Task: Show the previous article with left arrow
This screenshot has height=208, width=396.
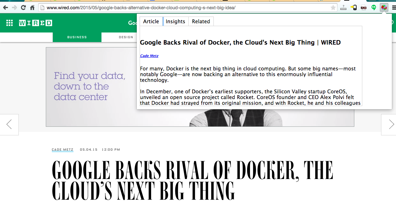Action: [9, 125]
